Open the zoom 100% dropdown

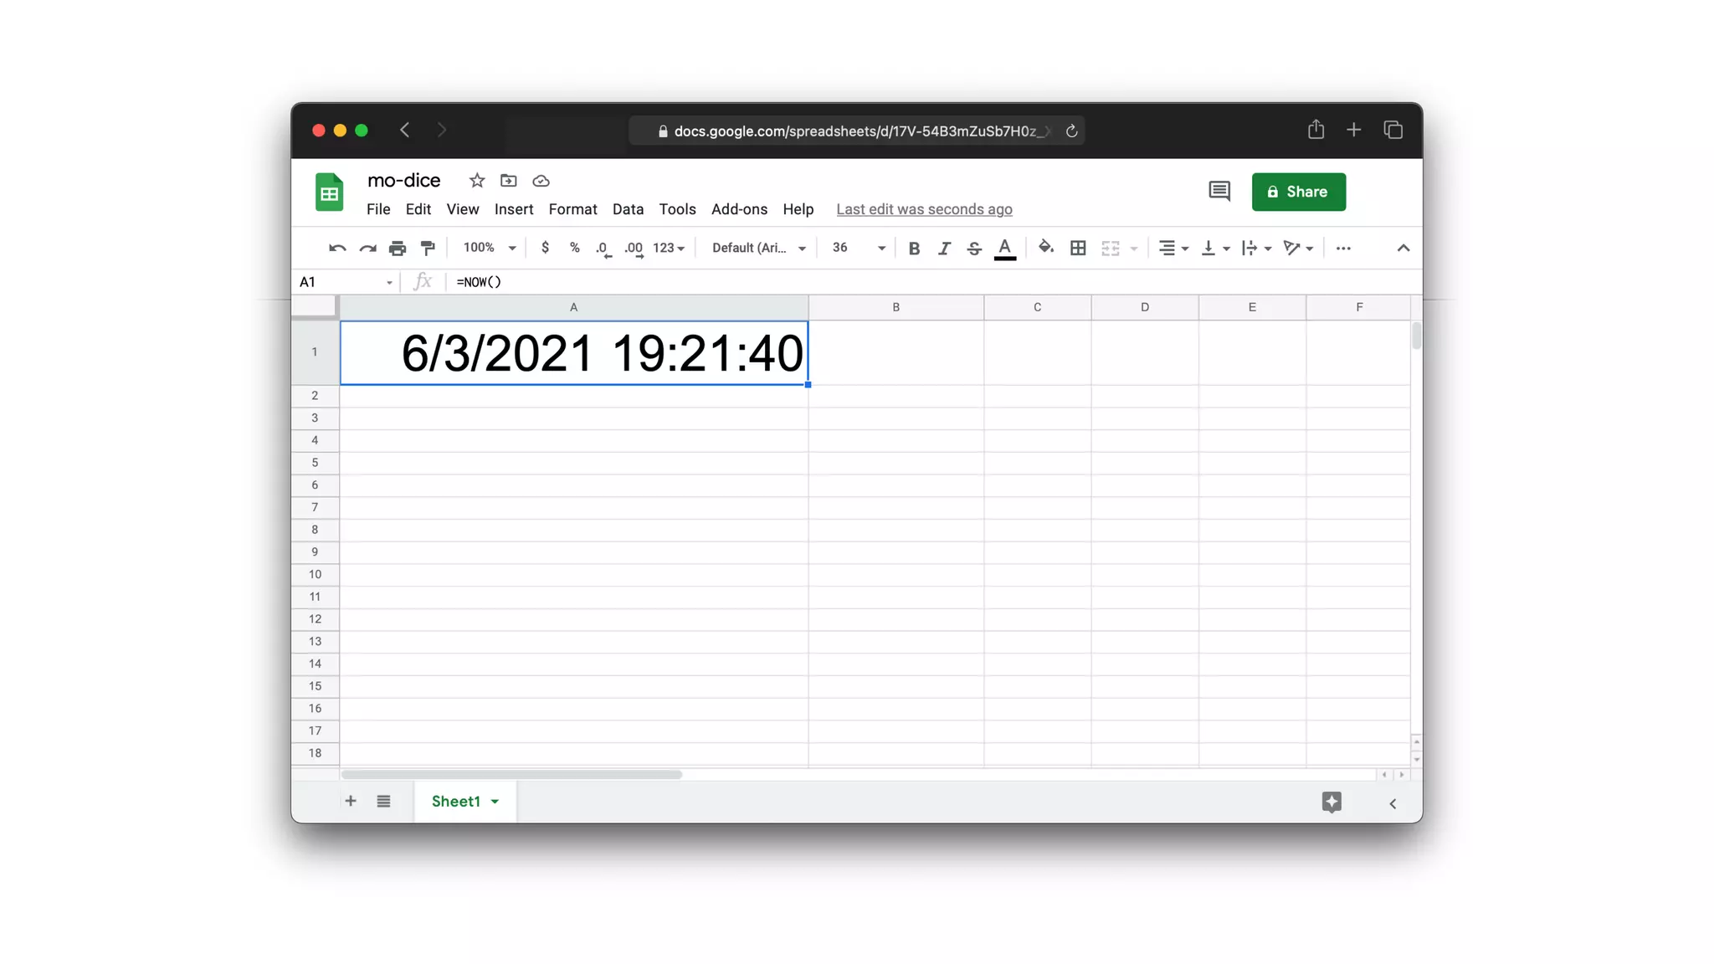pos(490,248)
